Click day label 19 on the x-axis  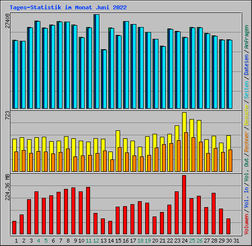[x=148, y=241]
